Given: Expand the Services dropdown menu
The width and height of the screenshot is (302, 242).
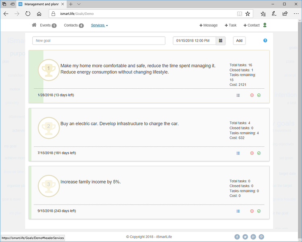Looking at the screenshot, I should 99,25.
